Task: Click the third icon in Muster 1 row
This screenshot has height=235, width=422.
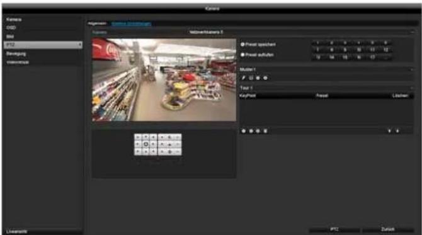Action: click(258, 77)
